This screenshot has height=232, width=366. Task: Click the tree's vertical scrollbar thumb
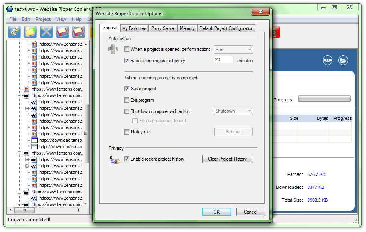86,133
